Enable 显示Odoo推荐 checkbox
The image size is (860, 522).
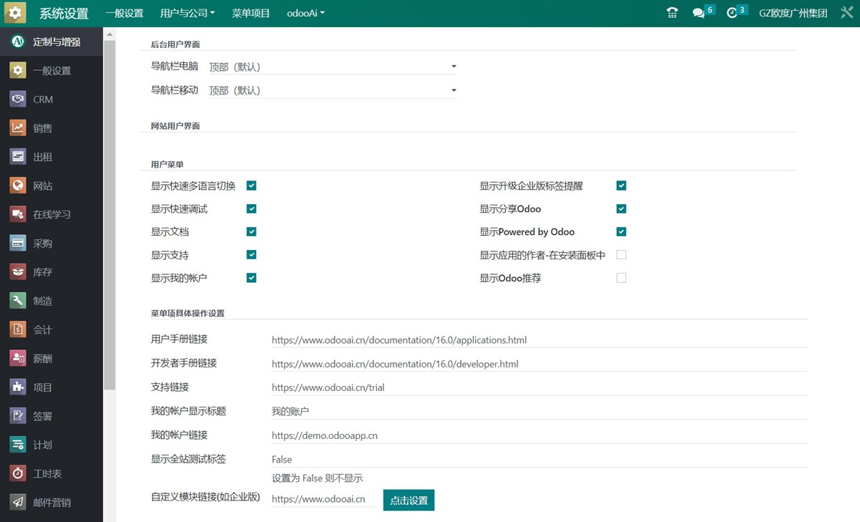click(x=621, y=278)
